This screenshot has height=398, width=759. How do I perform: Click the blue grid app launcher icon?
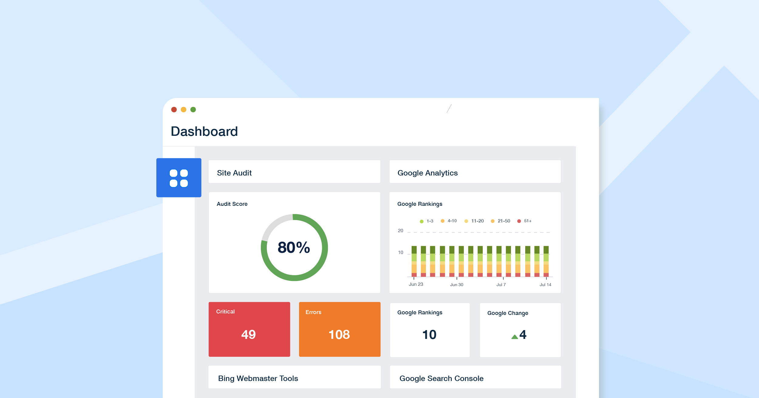point(179,178)
